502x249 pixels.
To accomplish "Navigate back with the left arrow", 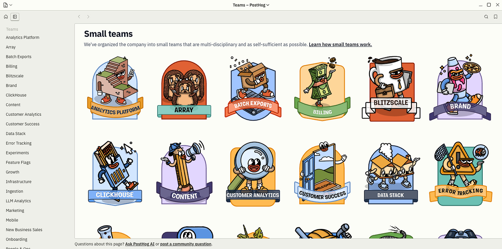I will 79,17.
